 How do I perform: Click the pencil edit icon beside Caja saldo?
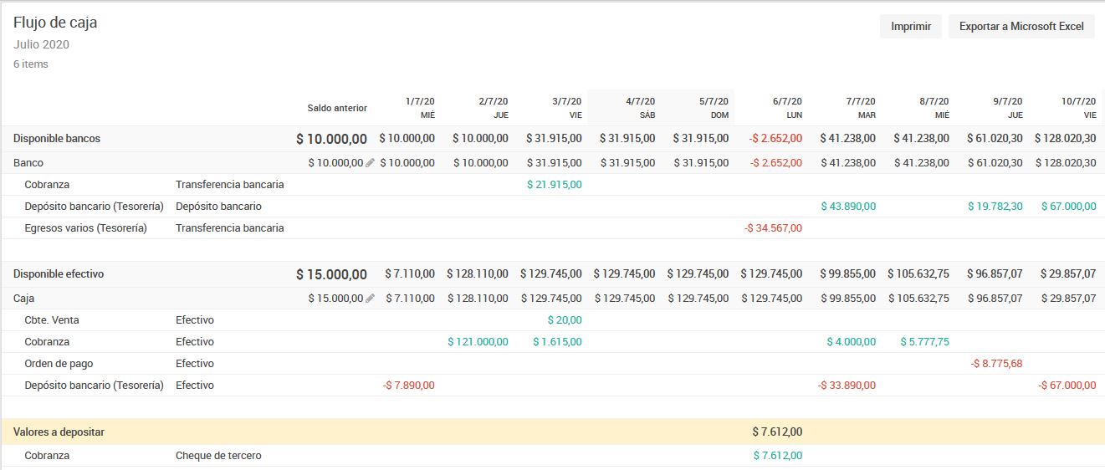[371, 299]
